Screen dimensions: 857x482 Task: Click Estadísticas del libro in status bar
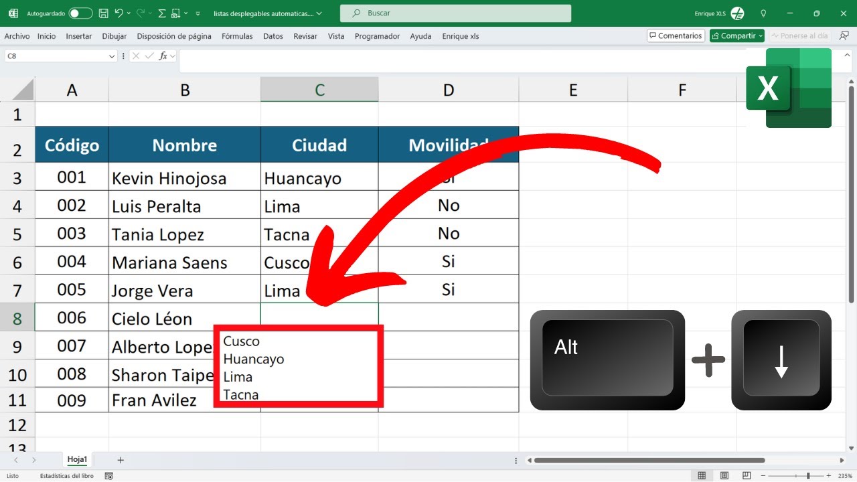[x=67, y=475]
